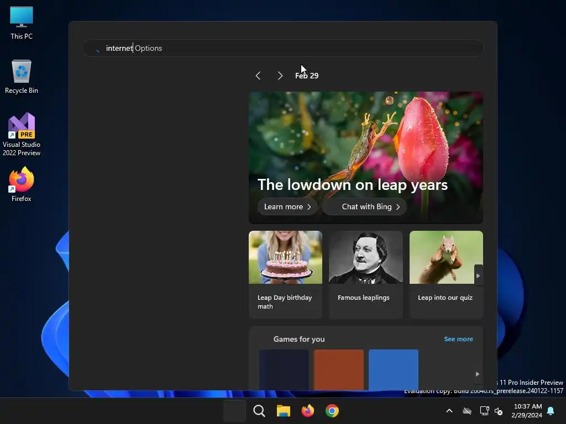Open the notification bell icon
This screenshot has height=424, width=566.
click(x=551, y=411)
